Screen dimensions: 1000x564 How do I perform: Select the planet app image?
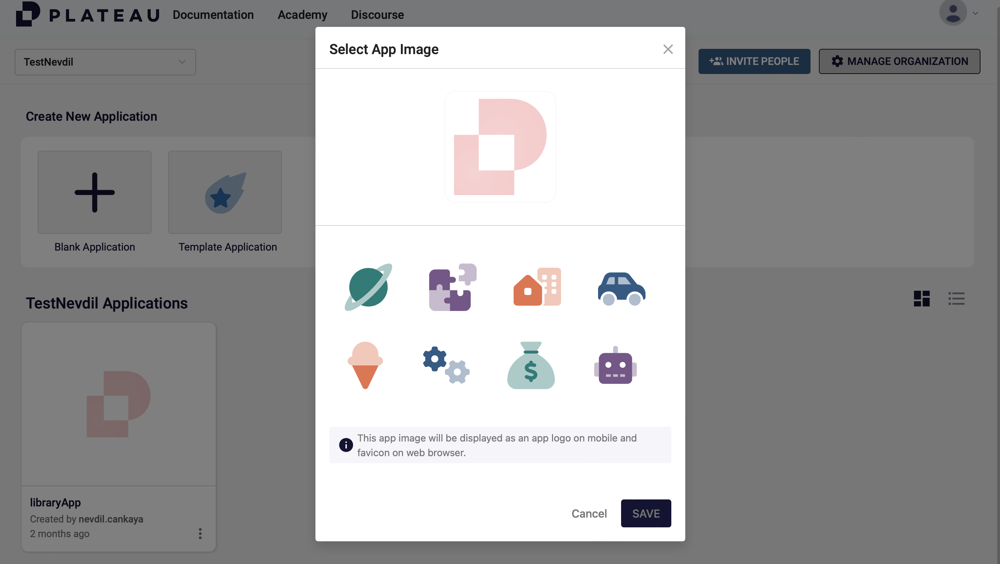click(368, 287)
